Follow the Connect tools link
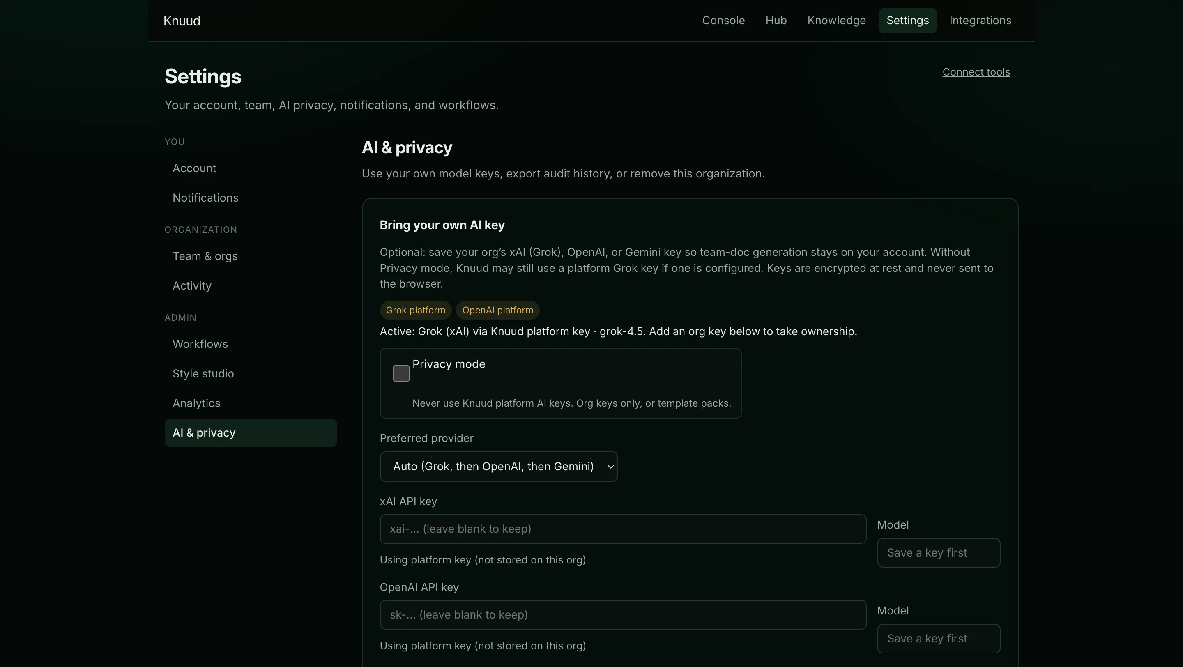This screenshot has height=667, width=1183. [976, 72]
